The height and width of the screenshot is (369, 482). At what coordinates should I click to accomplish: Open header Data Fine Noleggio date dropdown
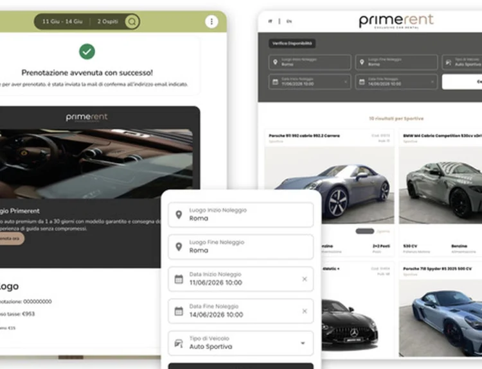[x=397, y=82]
